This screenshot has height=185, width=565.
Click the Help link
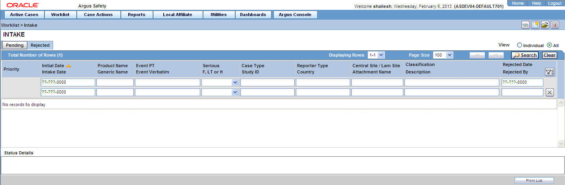pyautogui.click(x=537, y=3)
